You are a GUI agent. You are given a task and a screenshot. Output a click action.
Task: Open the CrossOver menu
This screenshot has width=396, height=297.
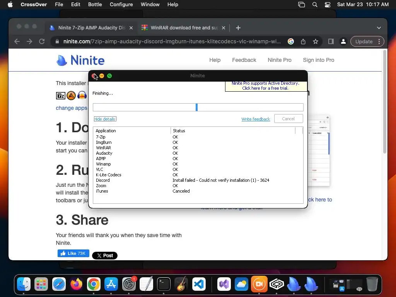34,5
